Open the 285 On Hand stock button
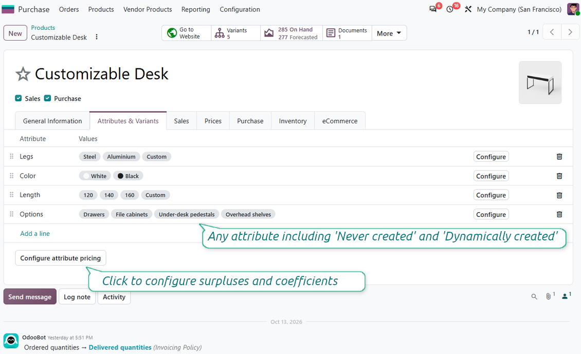The height and width of the screenshot is (354, 581). (x=292, y=33)
